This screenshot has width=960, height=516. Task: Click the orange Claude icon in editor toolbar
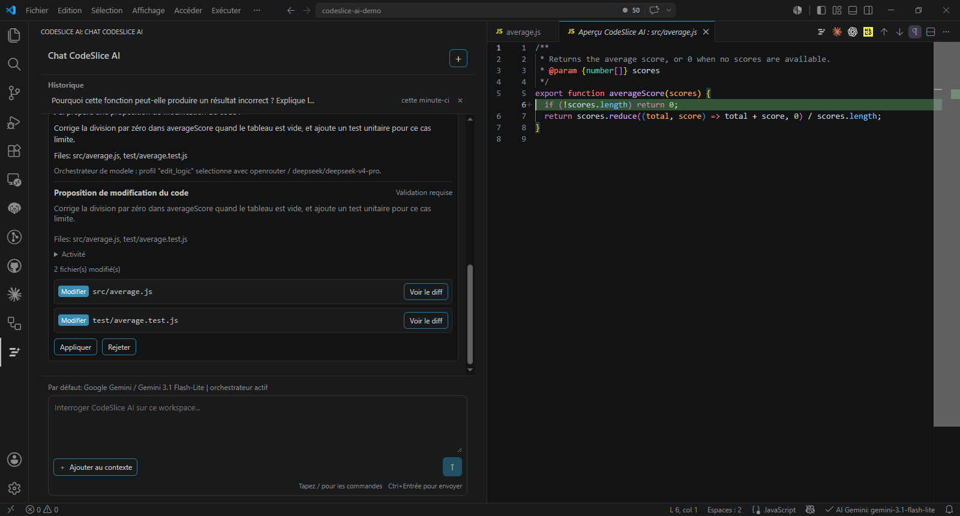point(837,32)
